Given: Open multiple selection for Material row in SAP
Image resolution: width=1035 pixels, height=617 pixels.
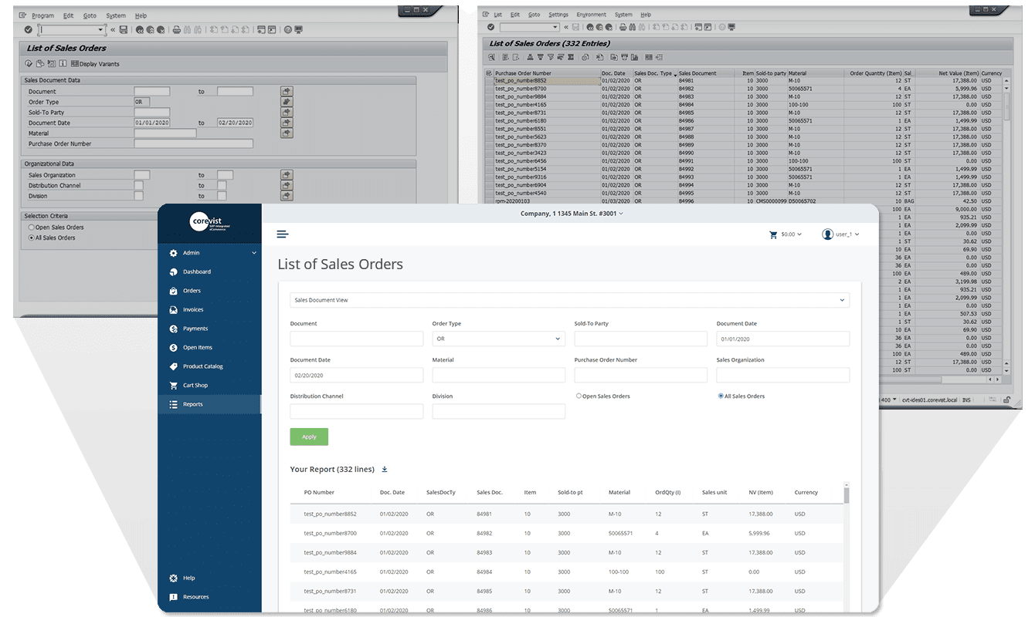Looking at the screenshot, I should coord(287,133).
